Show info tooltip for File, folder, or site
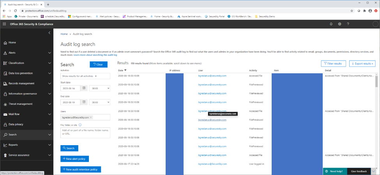The image size is (380, 175). point(80,125)
